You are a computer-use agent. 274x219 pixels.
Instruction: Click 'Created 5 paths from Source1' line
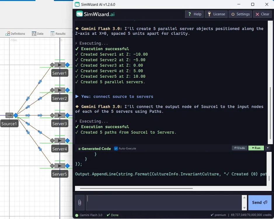click(126, 132)
